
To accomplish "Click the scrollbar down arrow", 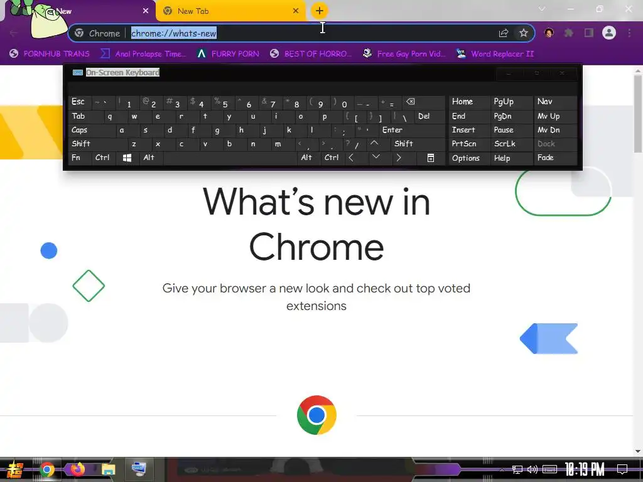I will click(x=638, y=451).
